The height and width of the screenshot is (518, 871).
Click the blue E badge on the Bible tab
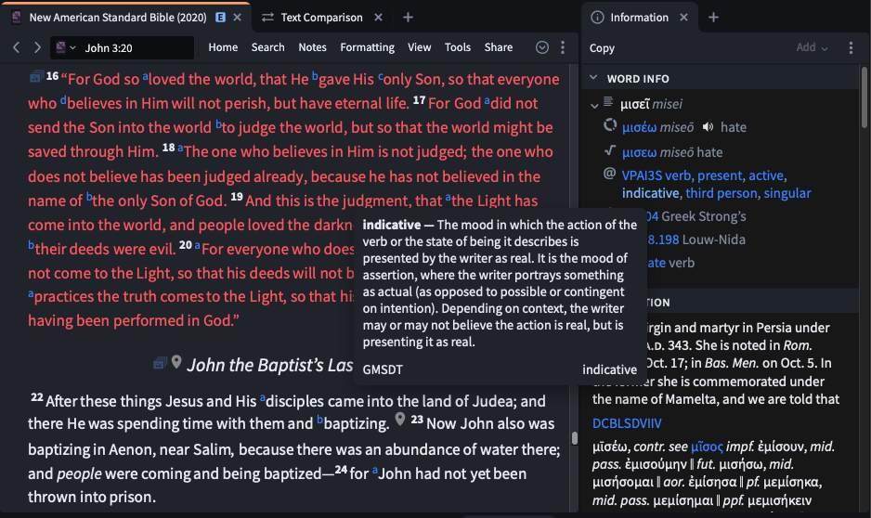click(220, 18)
